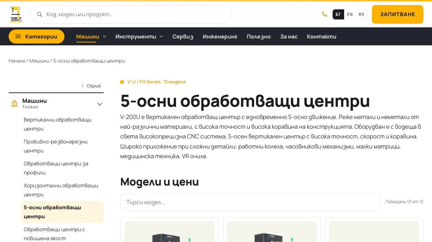
Task: Collapse the Машини Taikan sidebar section
Action: 100,104
